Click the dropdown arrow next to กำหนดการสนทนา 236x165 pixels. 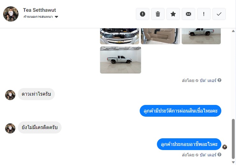pyautogui.click(x=56, y=17)
